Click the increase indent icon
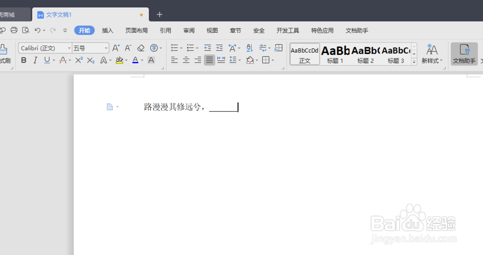483x255 pixels. pos(219,48)
